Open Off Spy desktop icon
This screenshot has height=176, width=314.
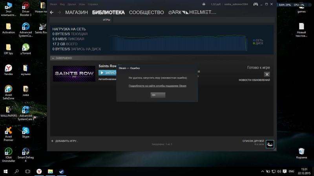point(8,49)
